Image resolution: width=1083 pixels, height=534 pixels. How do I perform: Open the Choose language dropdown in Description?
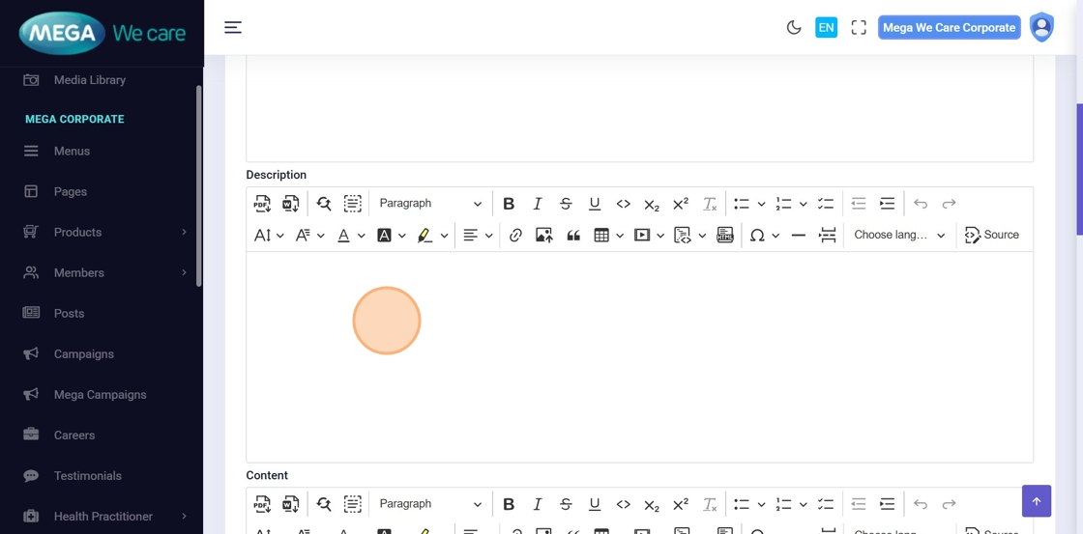899,236
